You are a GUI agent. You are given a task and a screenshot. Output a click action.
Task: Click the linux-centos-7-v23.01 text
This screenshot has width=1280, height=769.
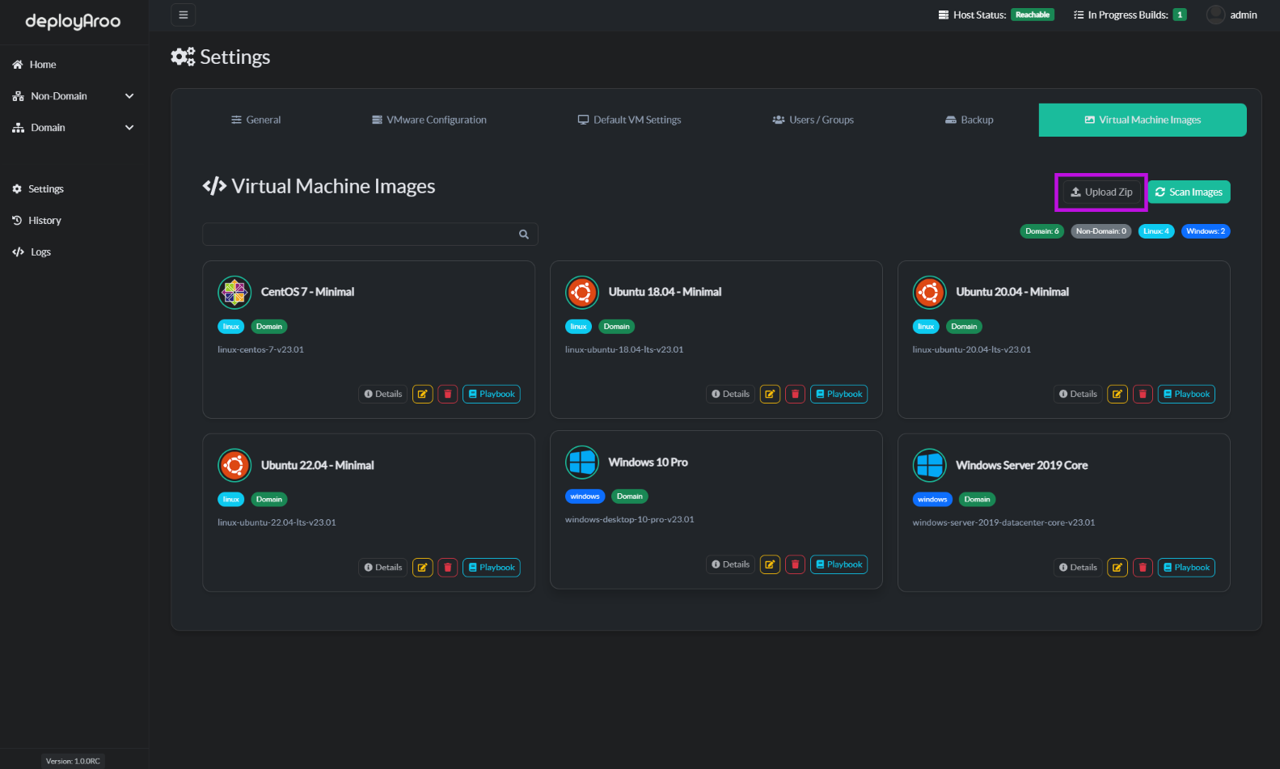click(x=260, y=350)
